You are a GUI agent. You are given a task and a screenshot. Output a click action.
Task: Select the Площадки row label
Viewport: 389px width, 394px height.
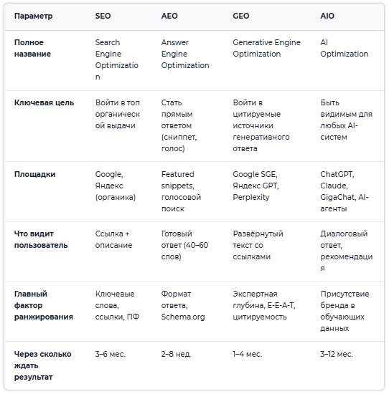[x=34, y=174]
